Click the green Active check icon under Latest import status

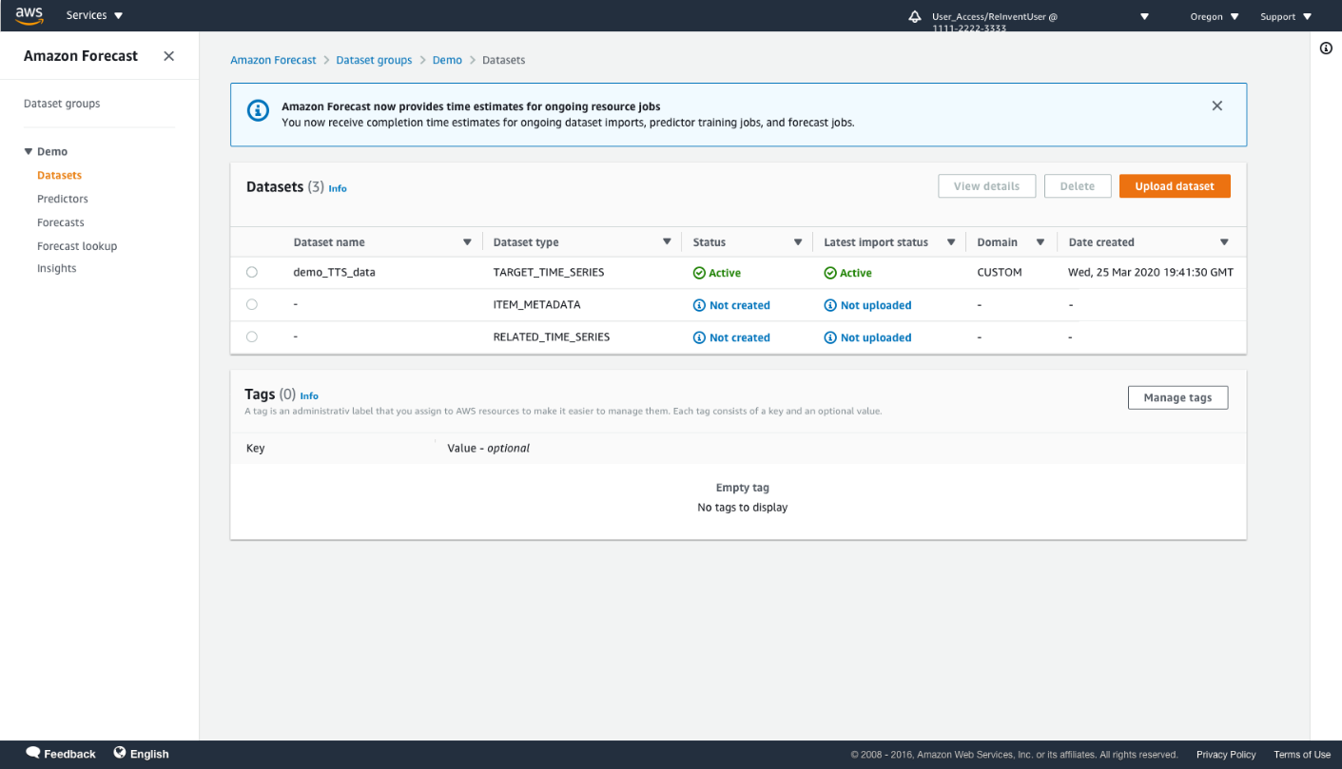point(830,273)
